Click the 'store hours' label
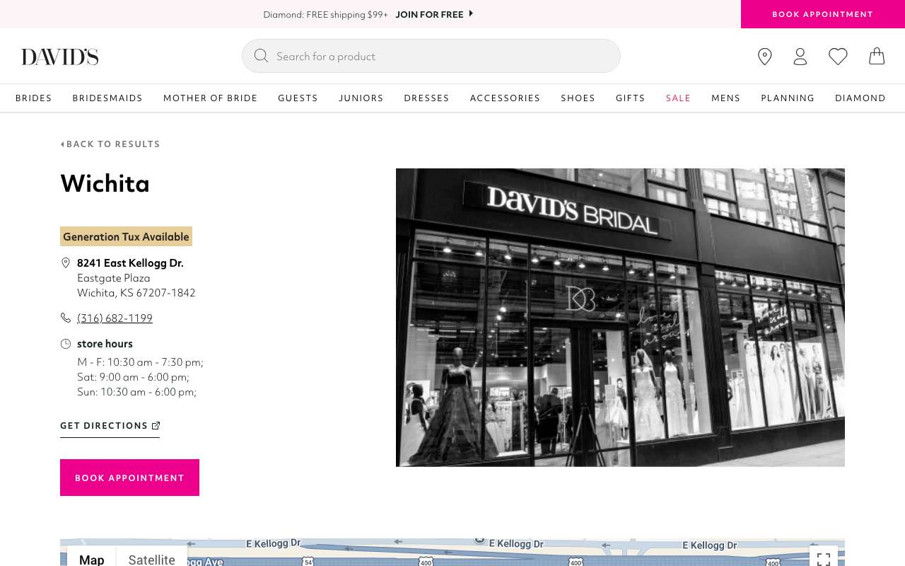Viewport: 905px width, 566px height. coord(105,344)
